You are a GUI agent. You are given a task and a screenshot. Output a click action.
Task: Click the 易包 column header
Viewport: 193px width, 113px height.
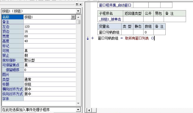(x=159, y=13)
